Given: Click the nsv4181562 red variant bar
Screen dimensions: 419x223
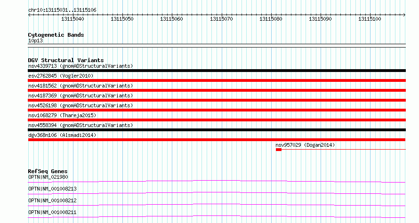Looking at the screenshot, I should click(217, 90).
